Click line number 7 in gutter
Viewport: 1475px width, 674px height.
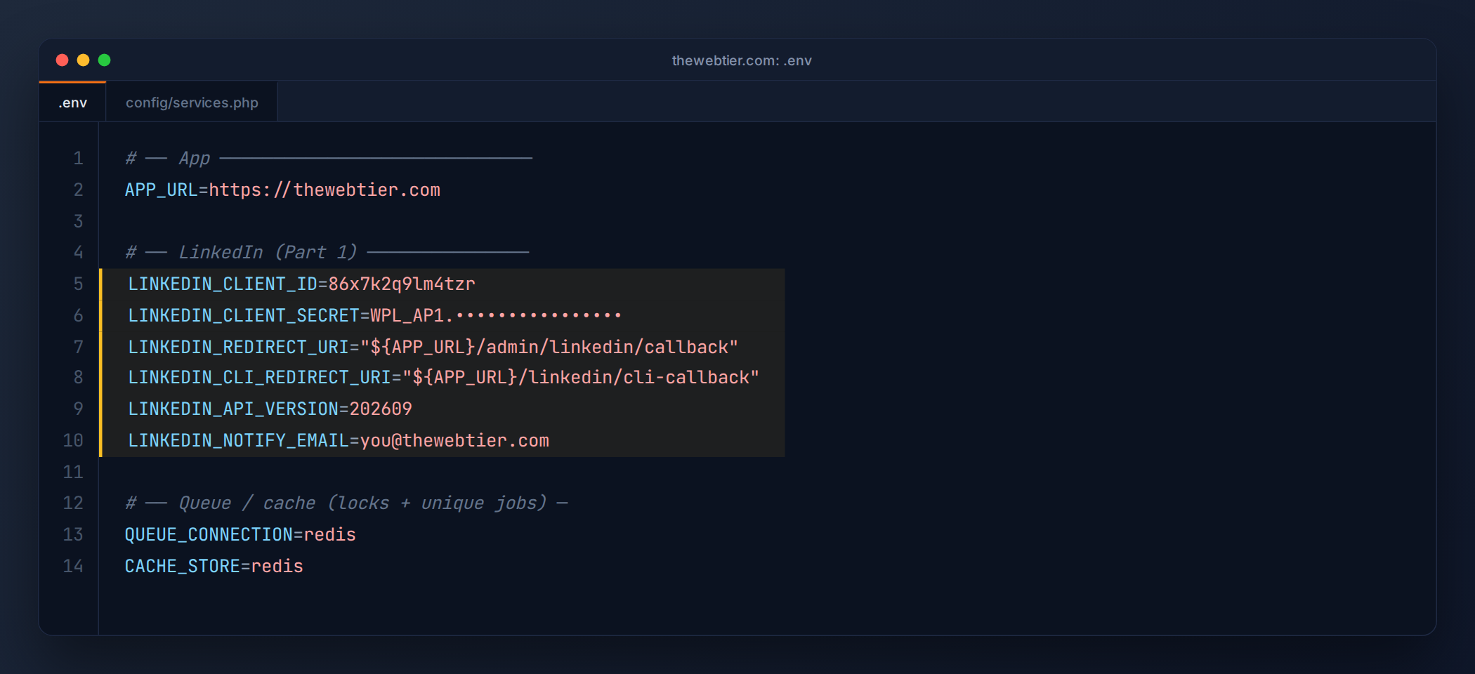(79, 348)
